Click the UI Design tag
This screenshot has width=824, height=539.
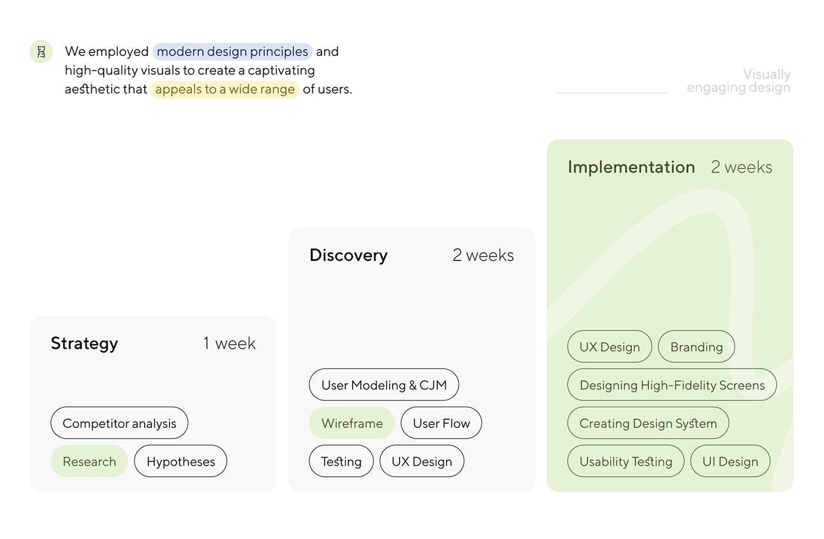pyautogui.click(x=730, y=461)
